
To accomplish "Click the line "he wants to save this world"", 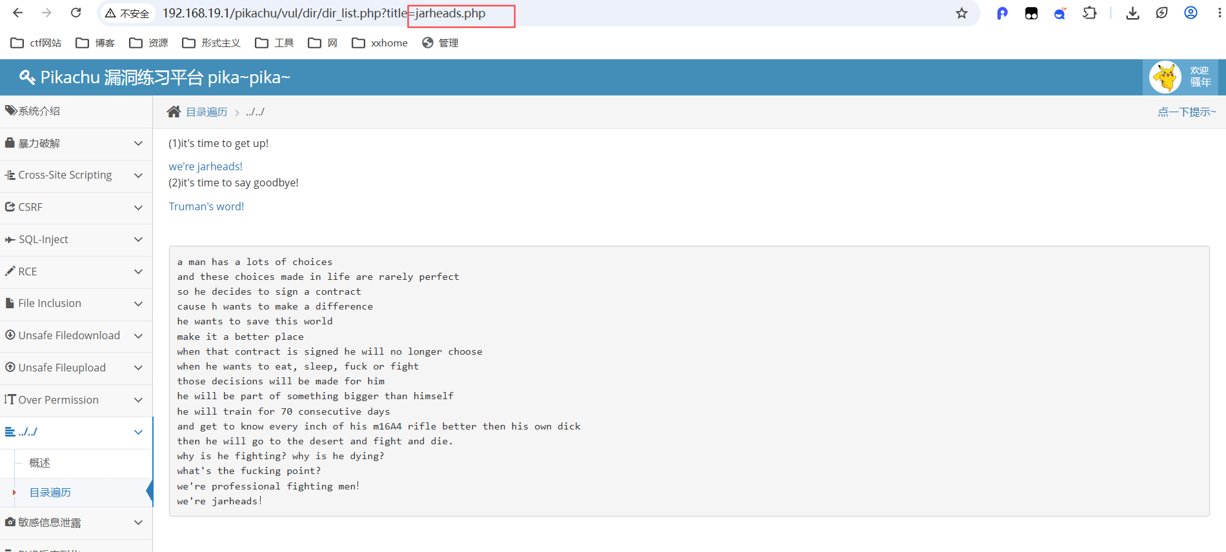I will 255,321.
